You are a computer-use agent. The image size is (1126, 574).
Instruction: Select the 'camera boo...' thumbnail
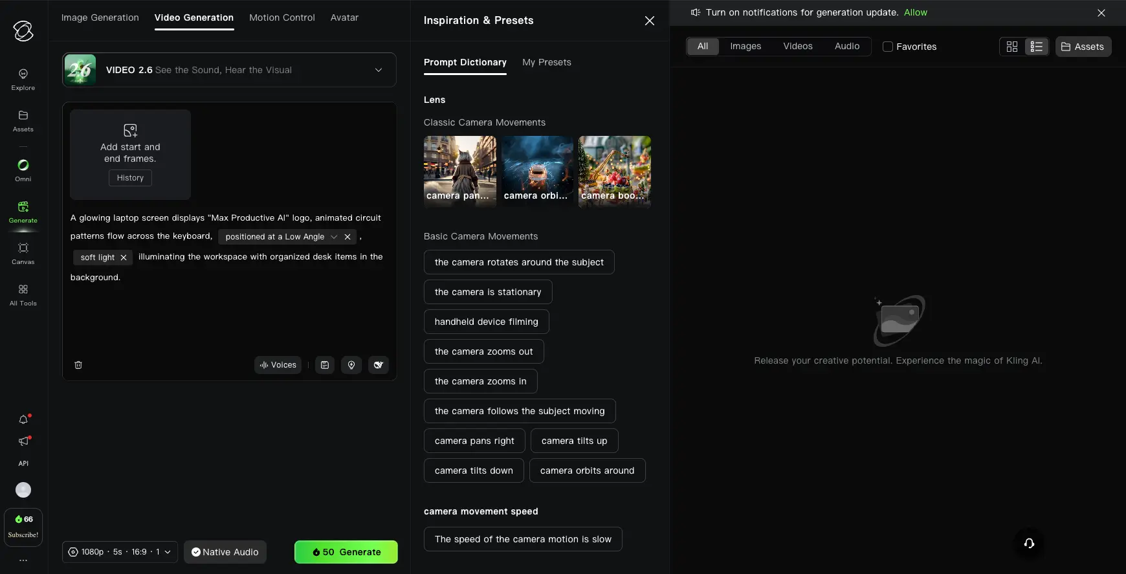click(x=615, y=171)
